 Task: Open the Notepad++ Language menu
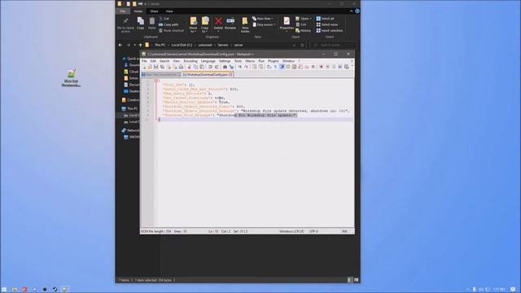point(208,61)
